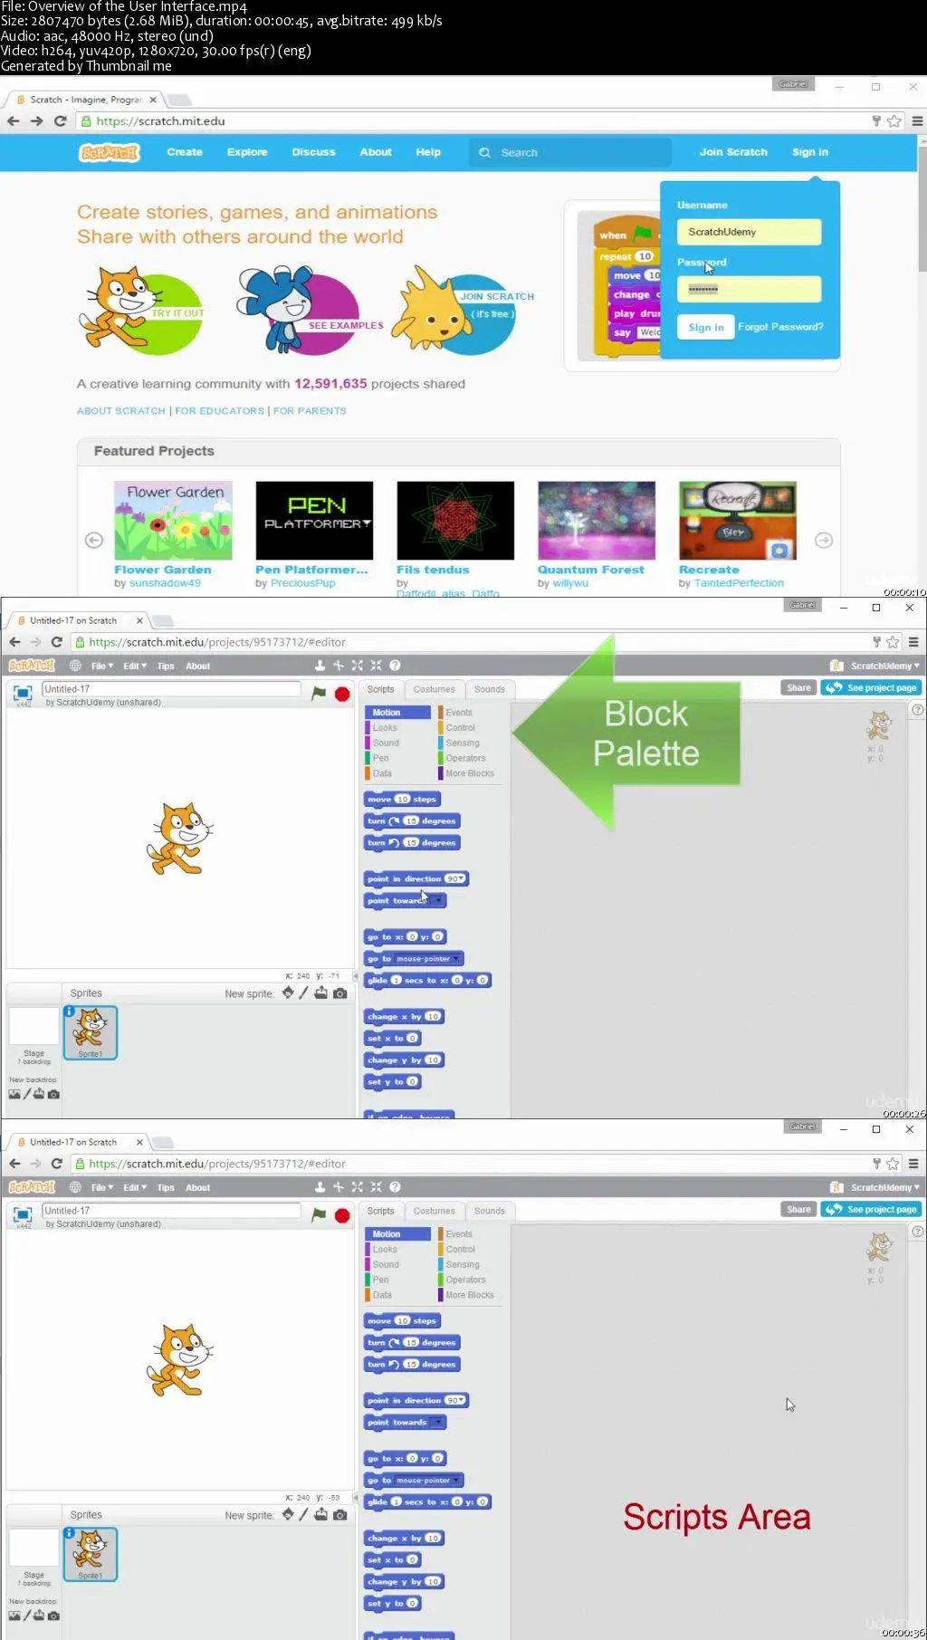Screen dimensions: 927x1640
Task: Open the File menu in the 00:00:36 frame
Action: coord(101,1187)
